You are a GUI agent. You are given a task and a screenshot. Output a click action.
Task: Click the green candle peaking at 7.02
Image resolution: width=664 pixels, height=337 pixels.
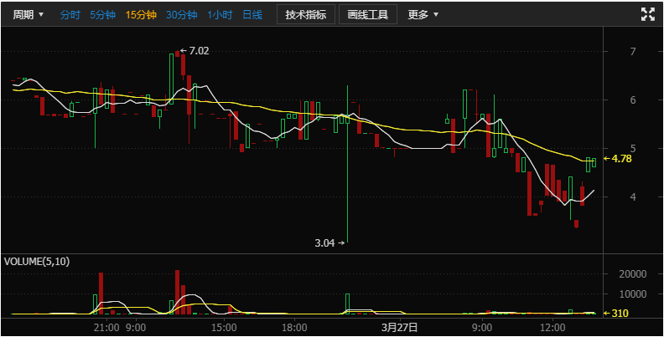pyautogui.click(x=171, y=79)
